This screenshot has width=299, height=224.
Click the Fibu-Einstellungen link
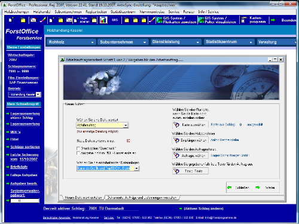click(x=23, y=78)
